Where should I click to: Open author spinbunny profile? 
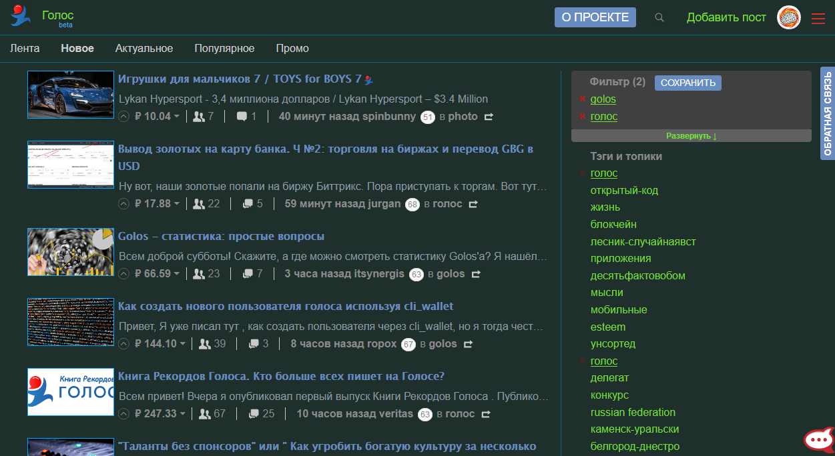pos(390,117)
